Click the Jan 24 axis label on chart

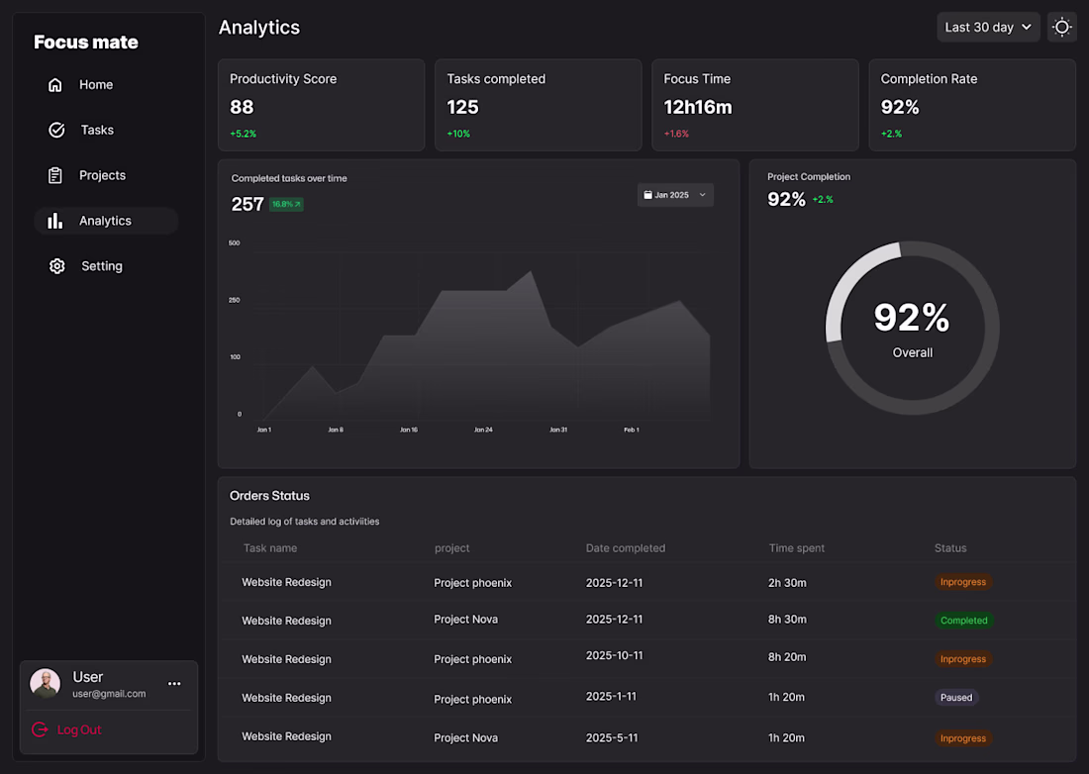tap(483, 430)
